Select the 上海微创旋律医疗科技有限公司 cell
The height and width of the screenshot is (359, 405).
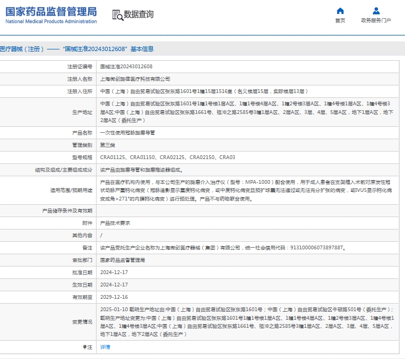[135, 79]
